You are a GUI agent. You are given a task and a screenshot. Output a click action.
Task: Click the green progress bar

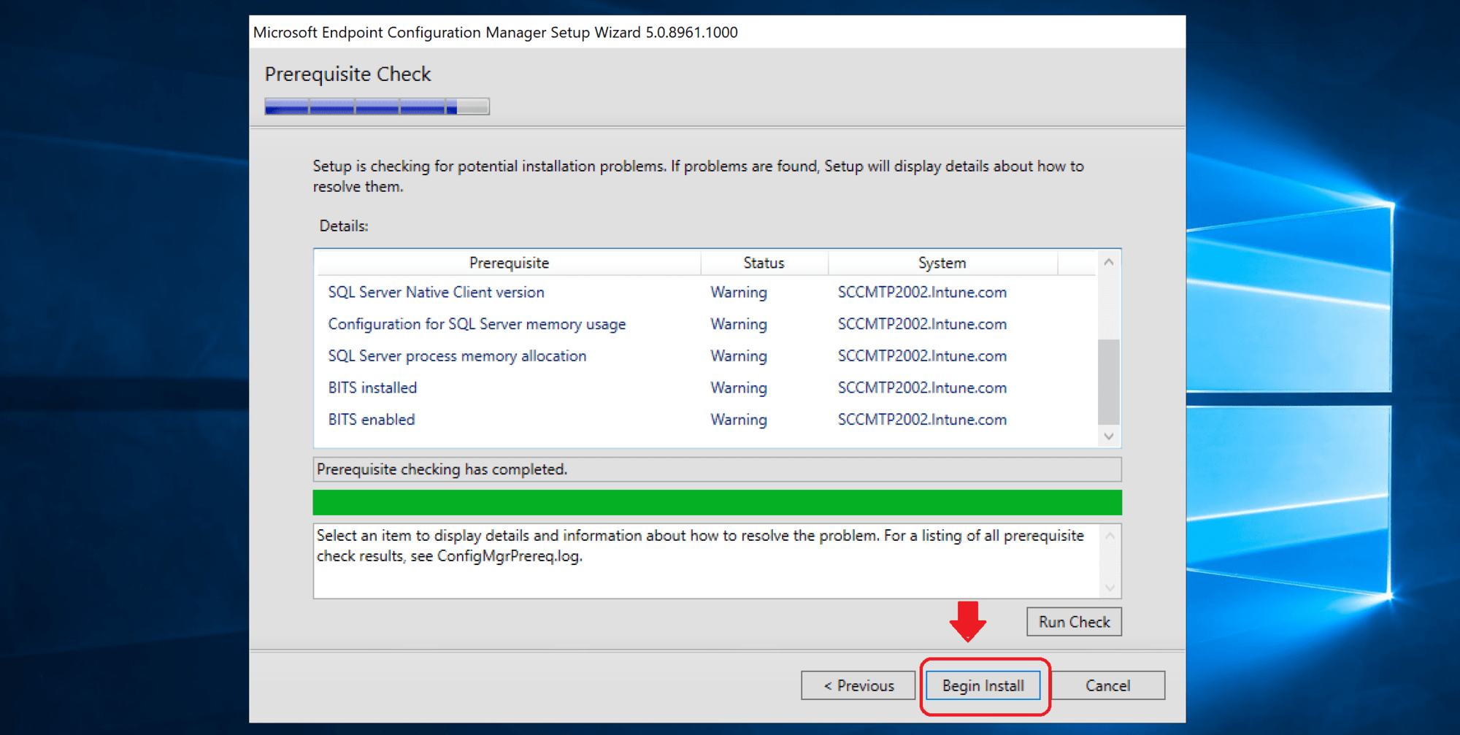717,502
